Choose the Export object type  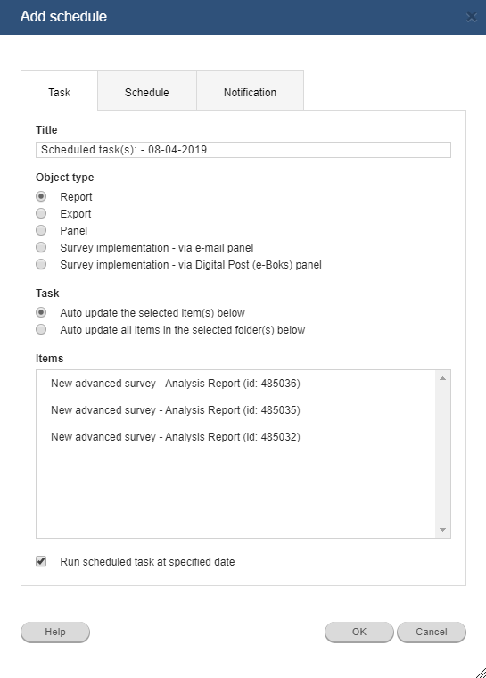[x=41, y=213]
